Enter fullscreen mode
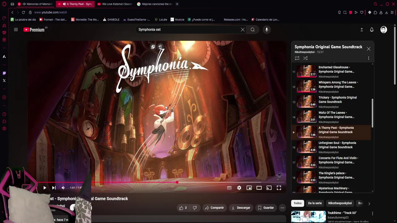 (x=279, y=188)
